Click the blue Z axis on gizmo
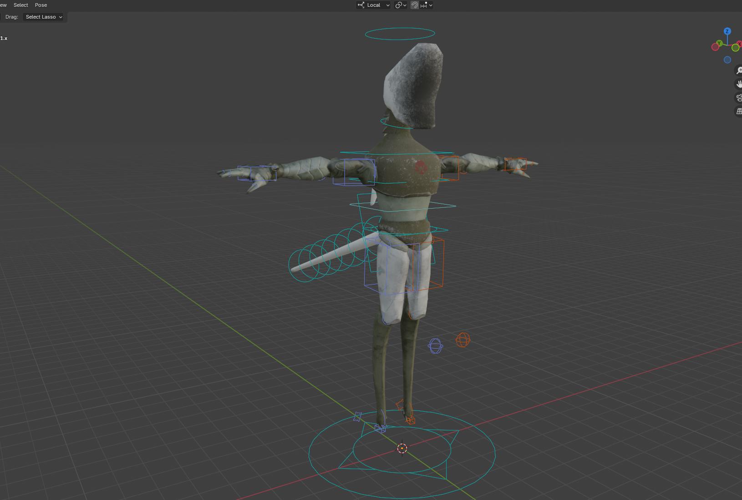Image resolution: width=742 pixels, height=500 pixels. pyautogui.click(x=727, y=31)
